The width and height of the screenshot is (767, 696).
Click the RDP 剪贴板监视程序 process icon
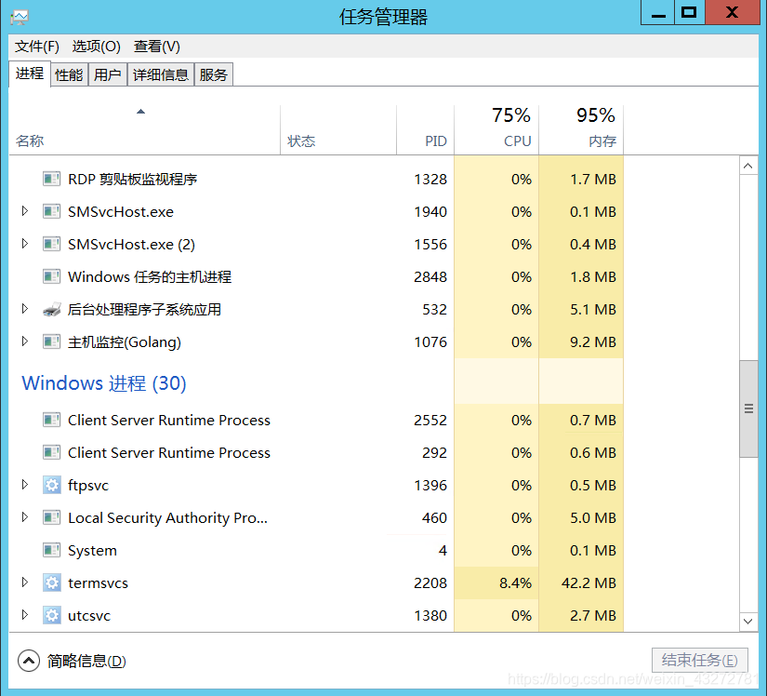51,180
